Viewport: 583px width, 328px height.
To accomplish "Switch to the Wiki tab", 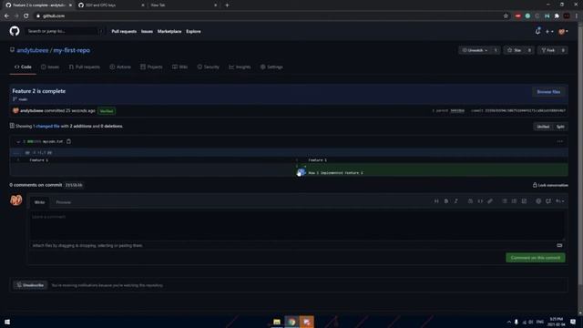I will pos(180,67).
